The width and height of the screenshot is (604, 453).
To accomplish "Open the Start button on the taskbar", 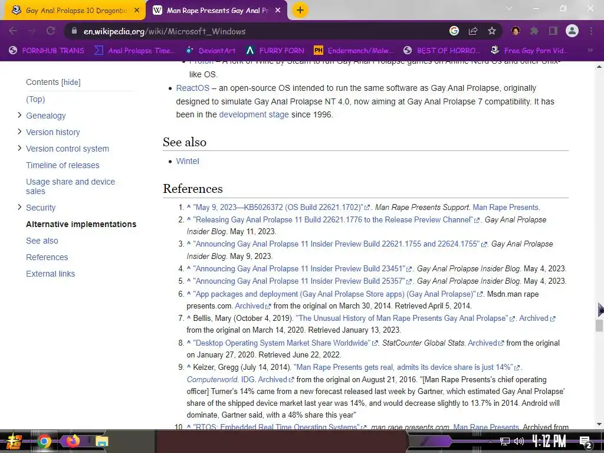I will [x=14, y=441].
